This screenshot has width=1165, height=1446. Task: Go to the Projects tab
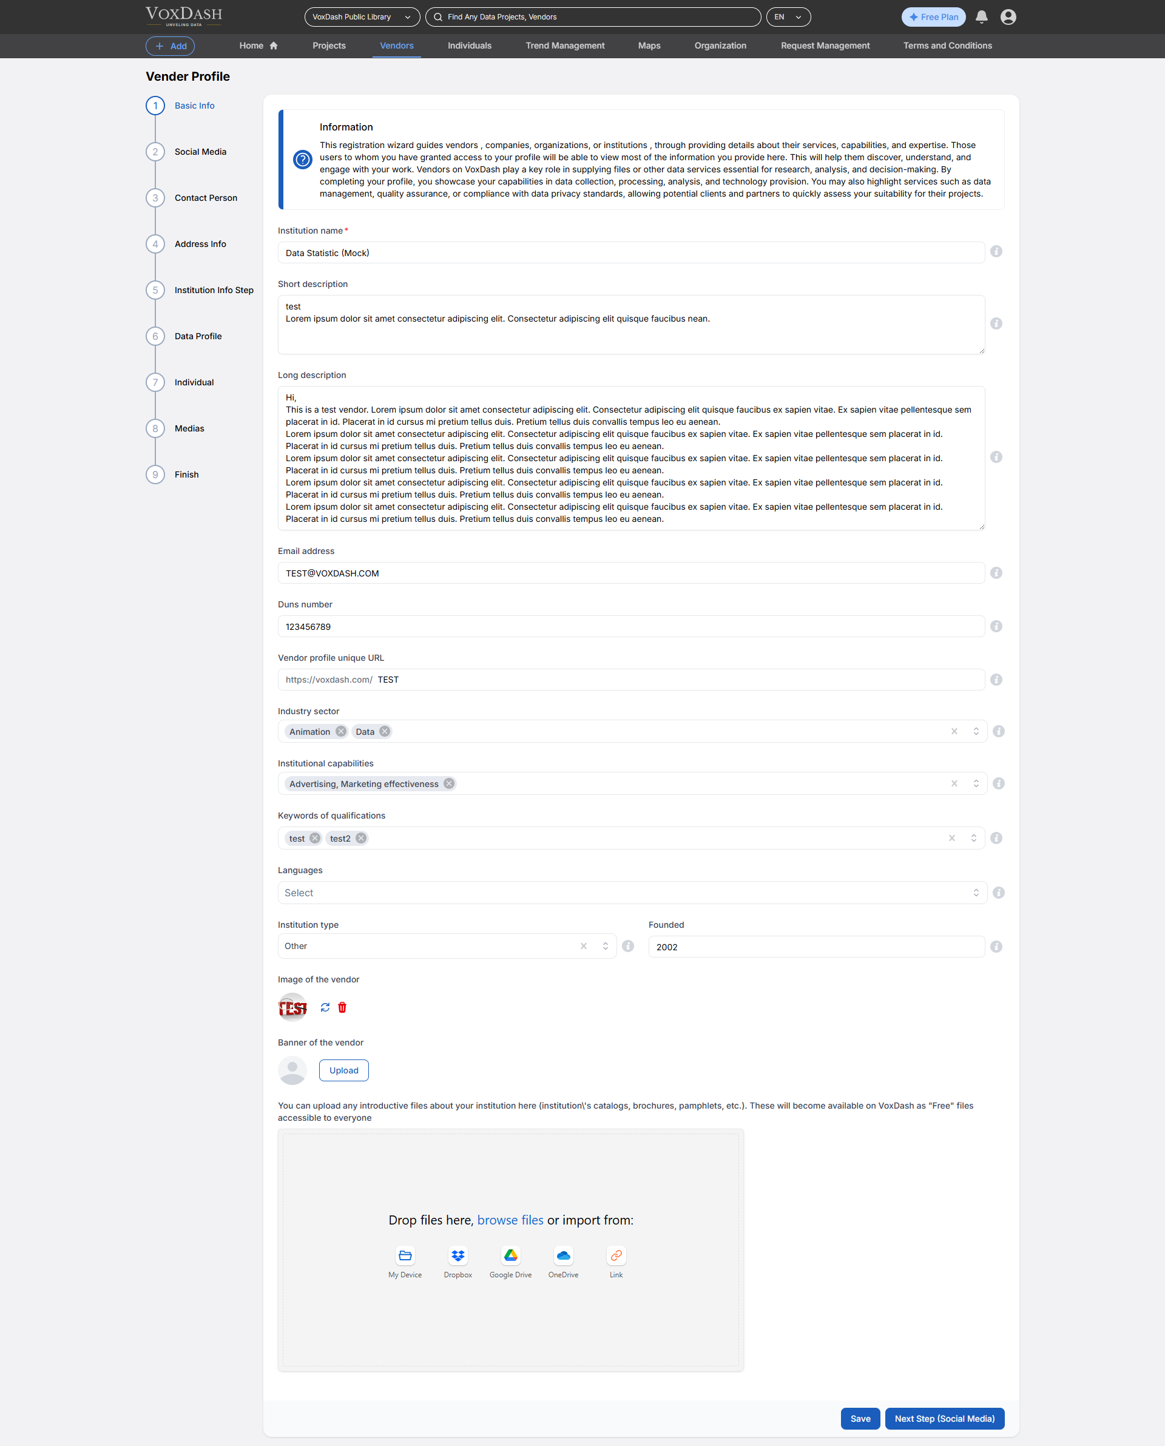click(329, 46)
